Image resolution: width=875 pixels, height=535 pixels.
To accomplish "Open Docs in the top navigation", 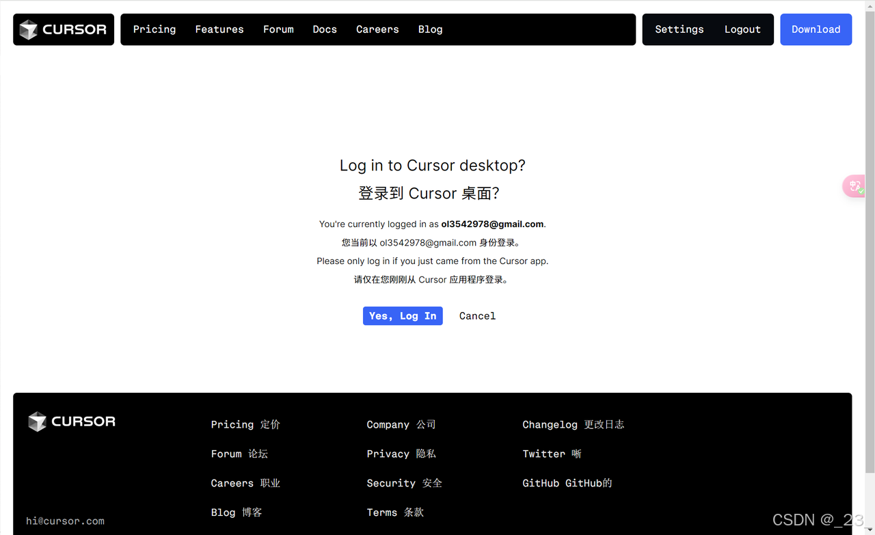I will pos(325,29).
